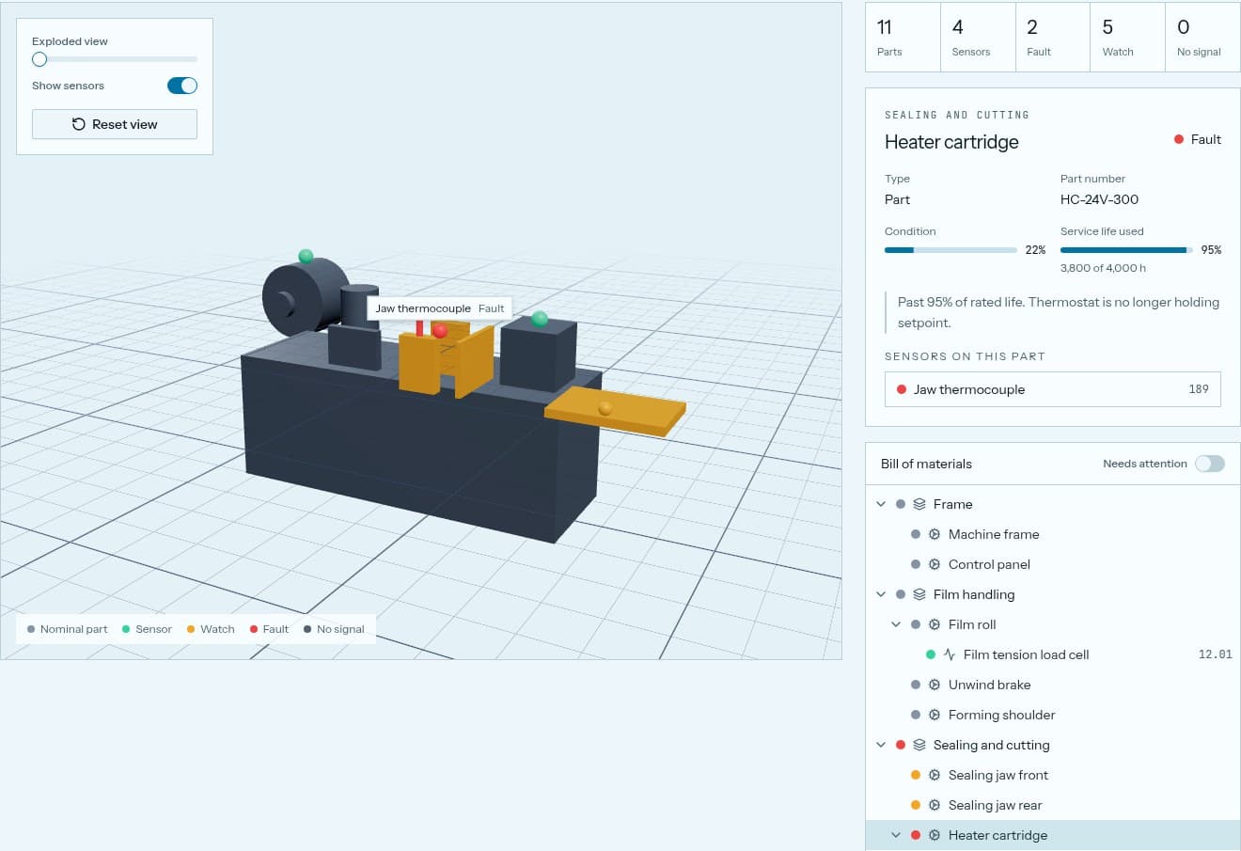Select Machine frame in bill of materials
The image size is (1241, 851).
[1053, 534]
